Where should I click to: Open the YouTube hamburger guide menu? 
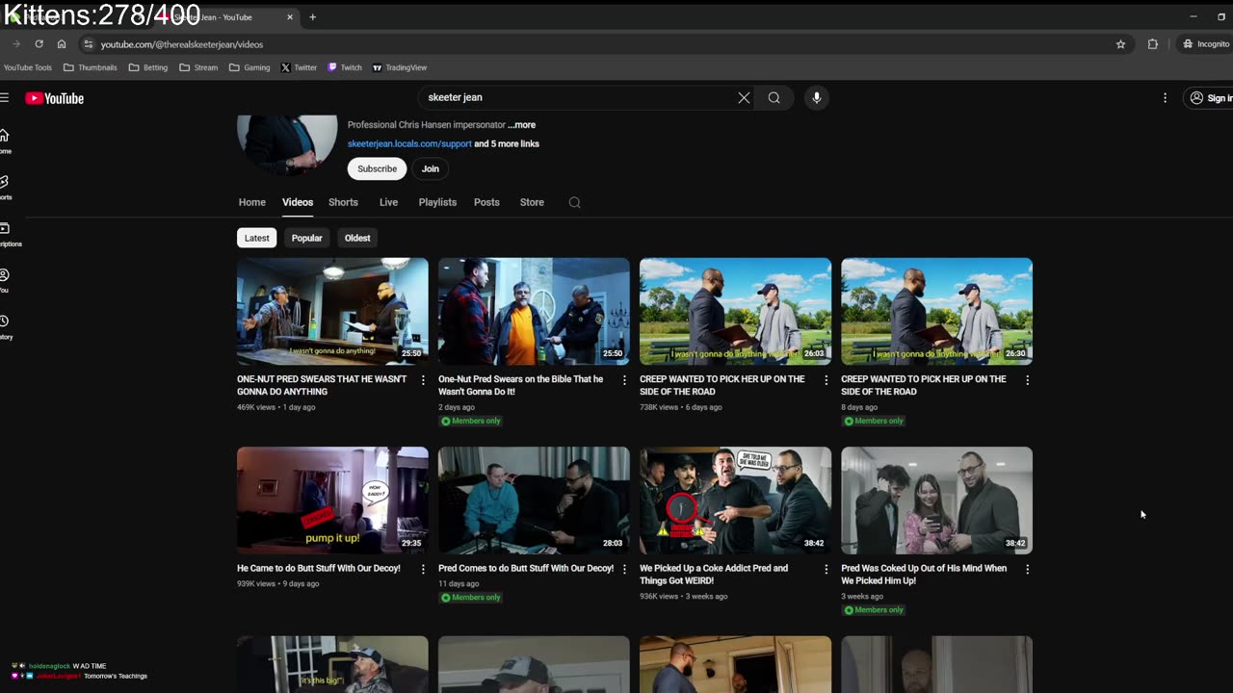click(5, 98)
